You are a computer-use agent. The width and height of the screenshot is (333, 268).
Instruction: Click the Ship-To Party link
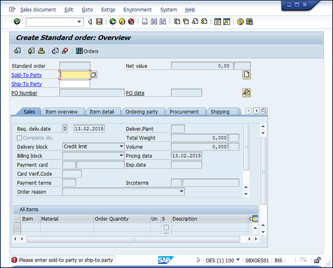(x=26, y=84)
